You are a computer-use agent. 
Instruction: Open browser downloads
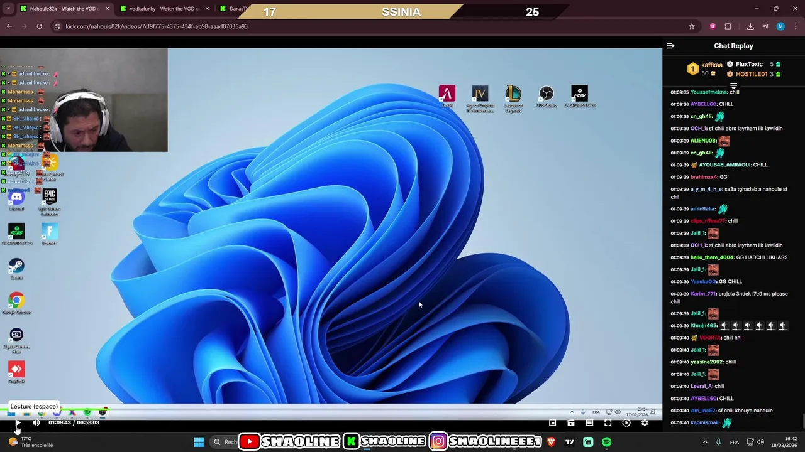[750, 26]
